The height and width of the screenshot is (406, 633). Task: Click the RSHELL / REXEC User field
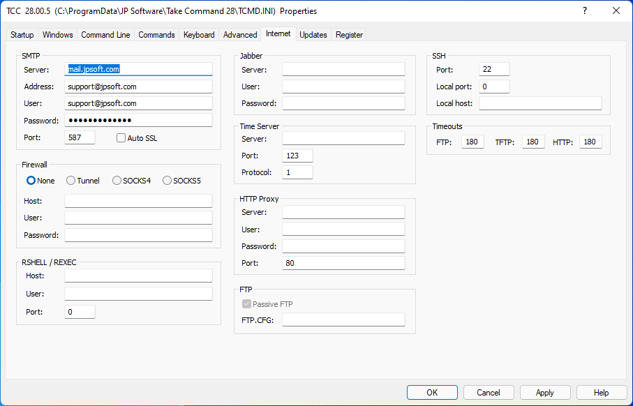[x=138, y=294]
